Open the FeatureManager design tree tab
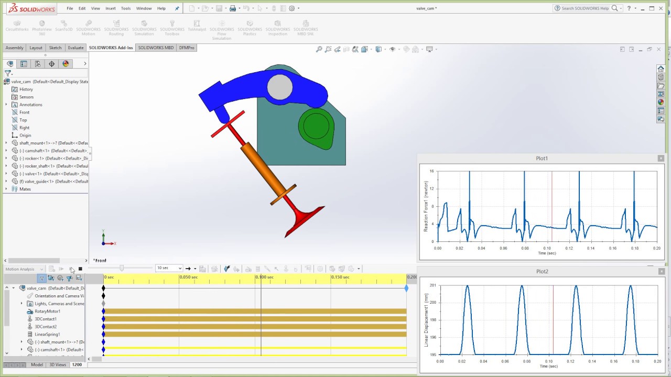Viewport: 671px width, 377px height. [x=10, y=64]
